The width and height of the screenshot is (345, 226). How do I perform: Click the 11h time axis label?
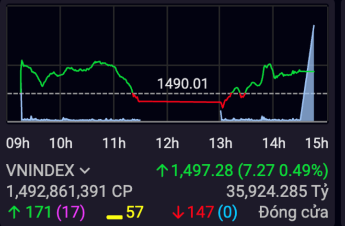(114, 143)
